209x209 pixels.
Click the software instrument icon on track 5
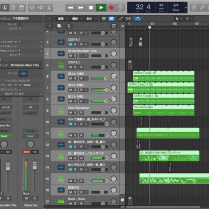tap(61, 65)
